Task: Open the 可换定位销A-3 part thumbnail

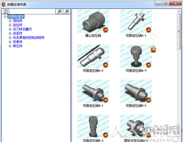Action: tap(136, 56)
